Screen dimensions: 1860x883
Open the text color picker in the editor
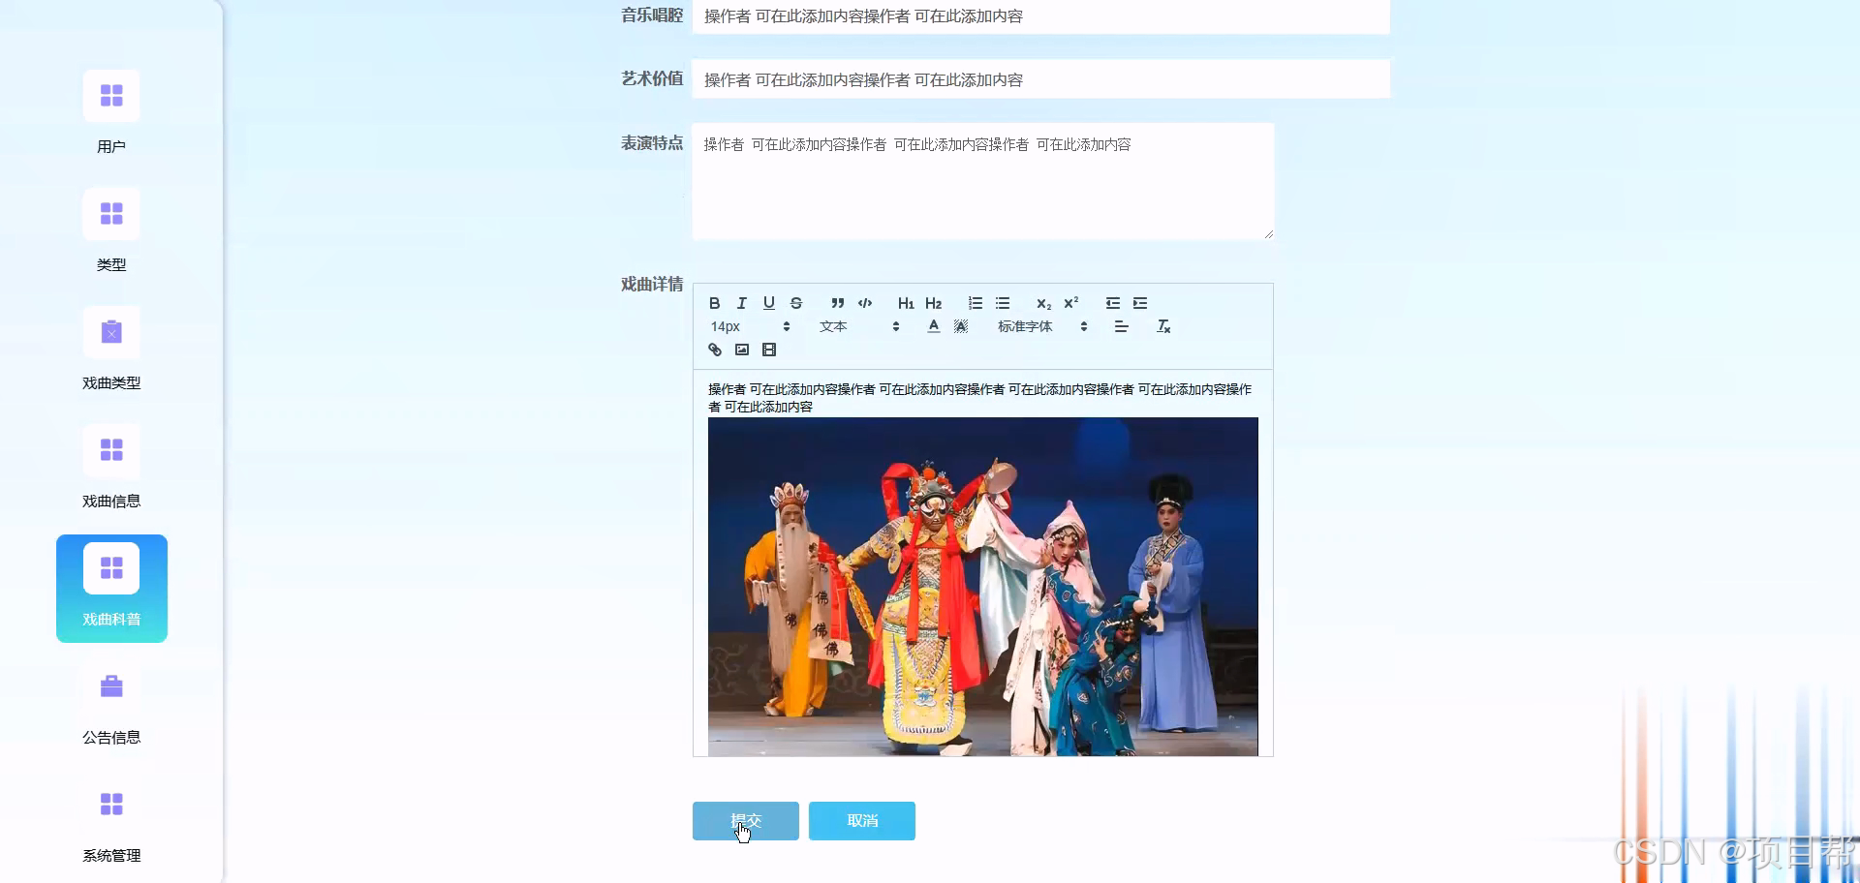click(x=933, y=326)
